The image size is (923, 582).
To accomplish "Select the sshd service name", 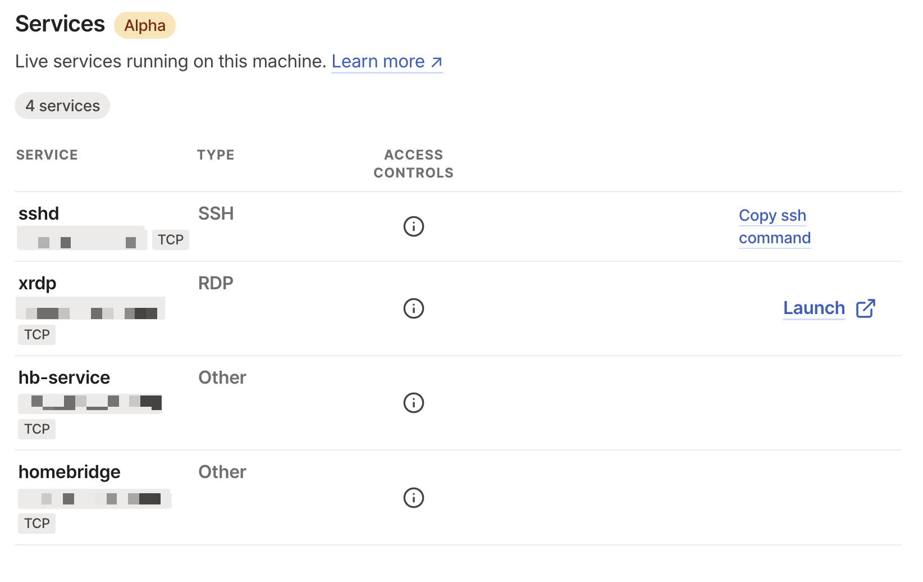I will point(39,213).
